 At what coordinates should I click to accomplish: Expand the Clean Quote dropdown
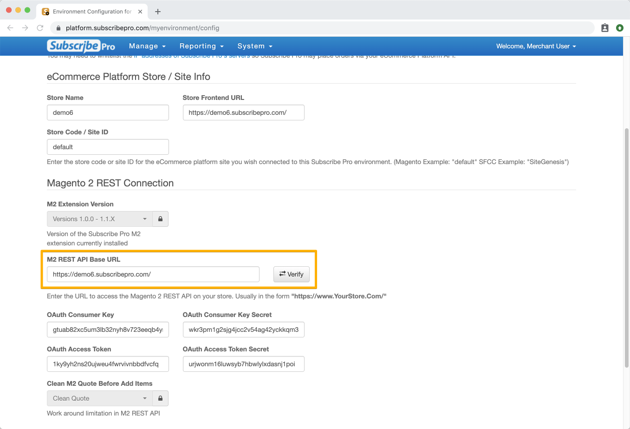(100, 398)
